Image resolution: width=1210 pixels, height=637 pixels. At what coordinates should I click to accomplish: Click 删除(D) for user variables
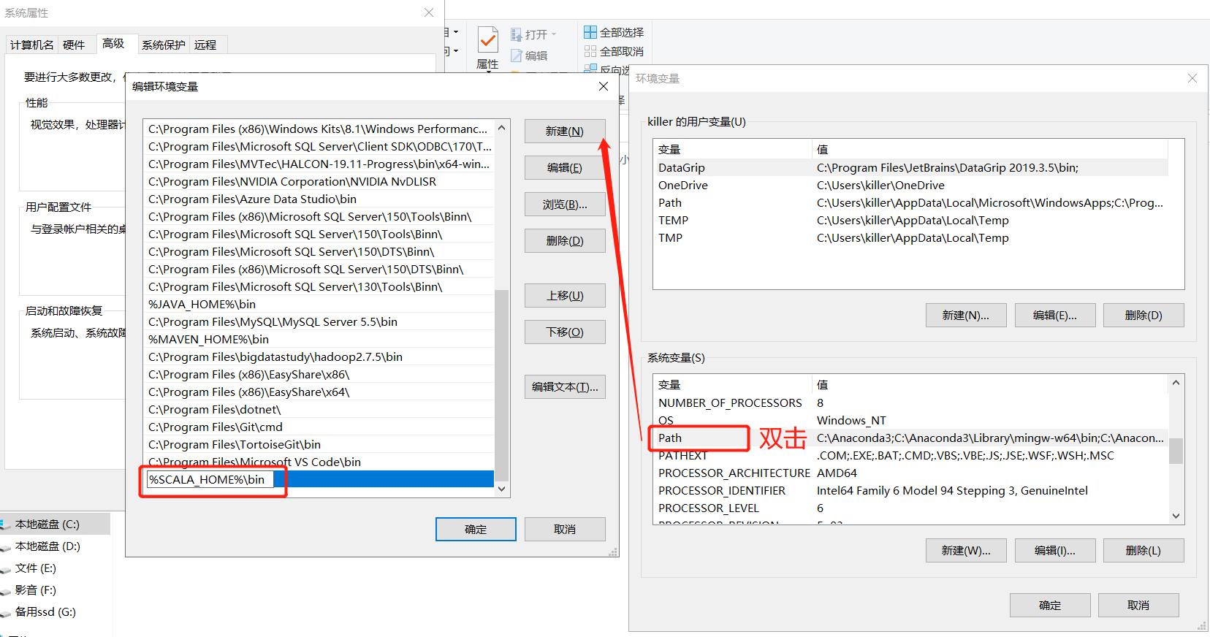pos(1144,316)
